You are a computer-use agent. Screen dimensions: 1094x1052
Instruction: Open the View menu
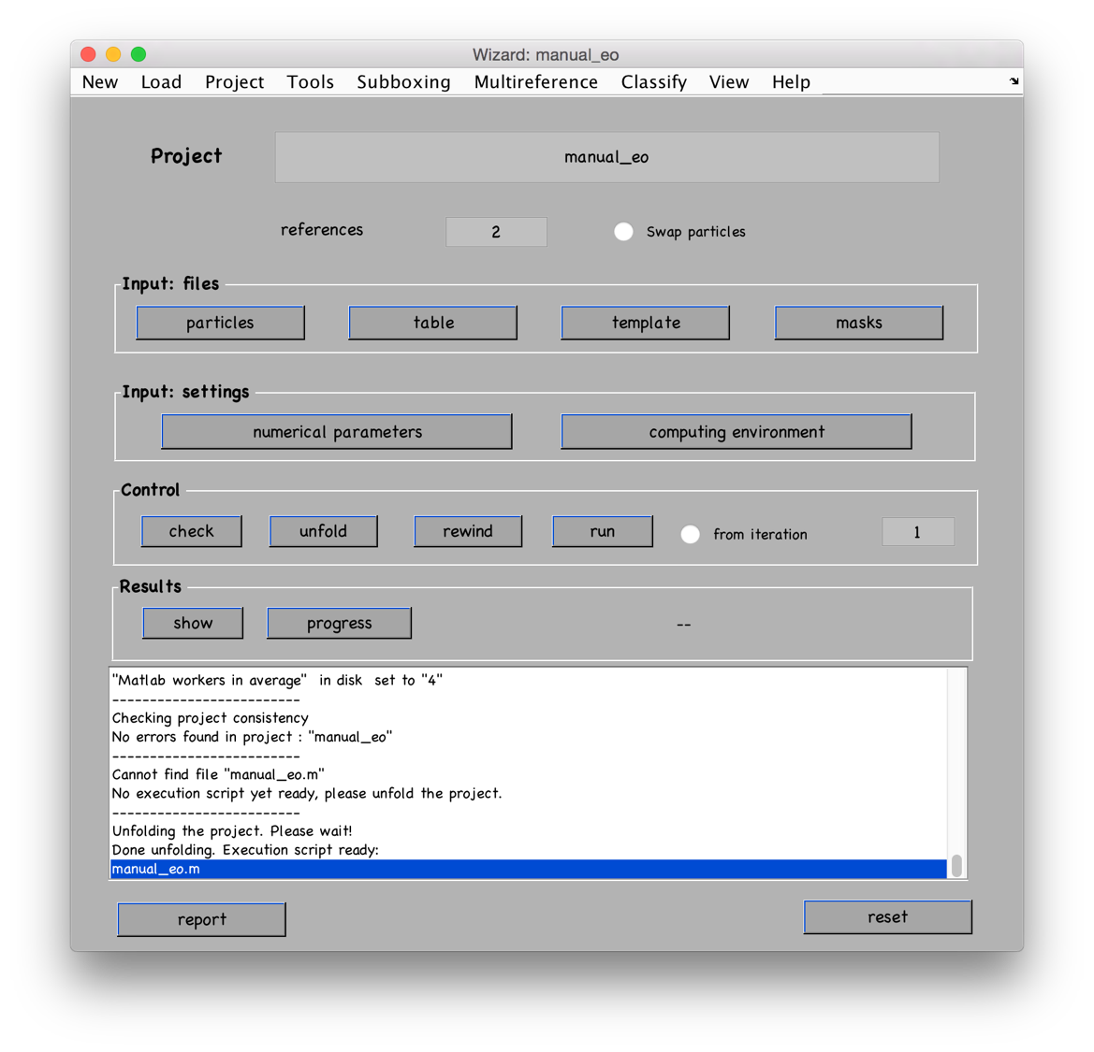click(x=729, y=82)
